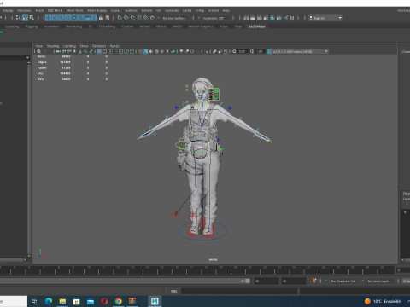
Task: Open the Sign In account dropdown
Action: point(325,18)
